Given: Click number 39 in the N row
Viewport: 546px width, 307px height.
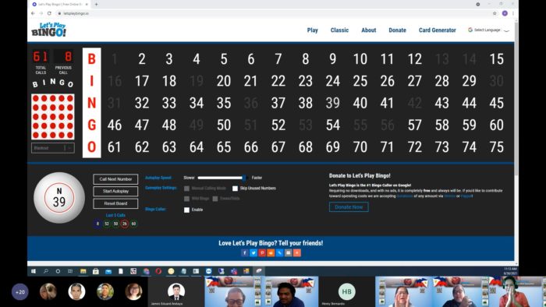Looking at the screenshot, I should pos(332,103).
